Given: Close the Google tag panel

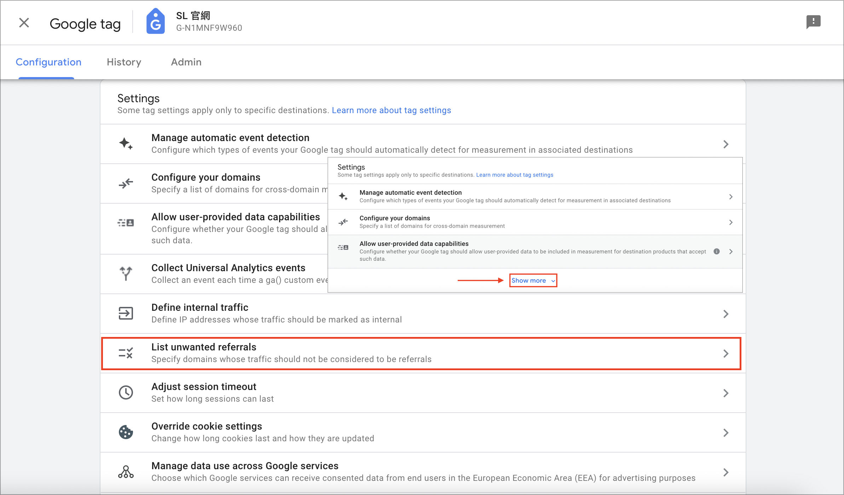Looking at the screenshot, I should point(24,23).
